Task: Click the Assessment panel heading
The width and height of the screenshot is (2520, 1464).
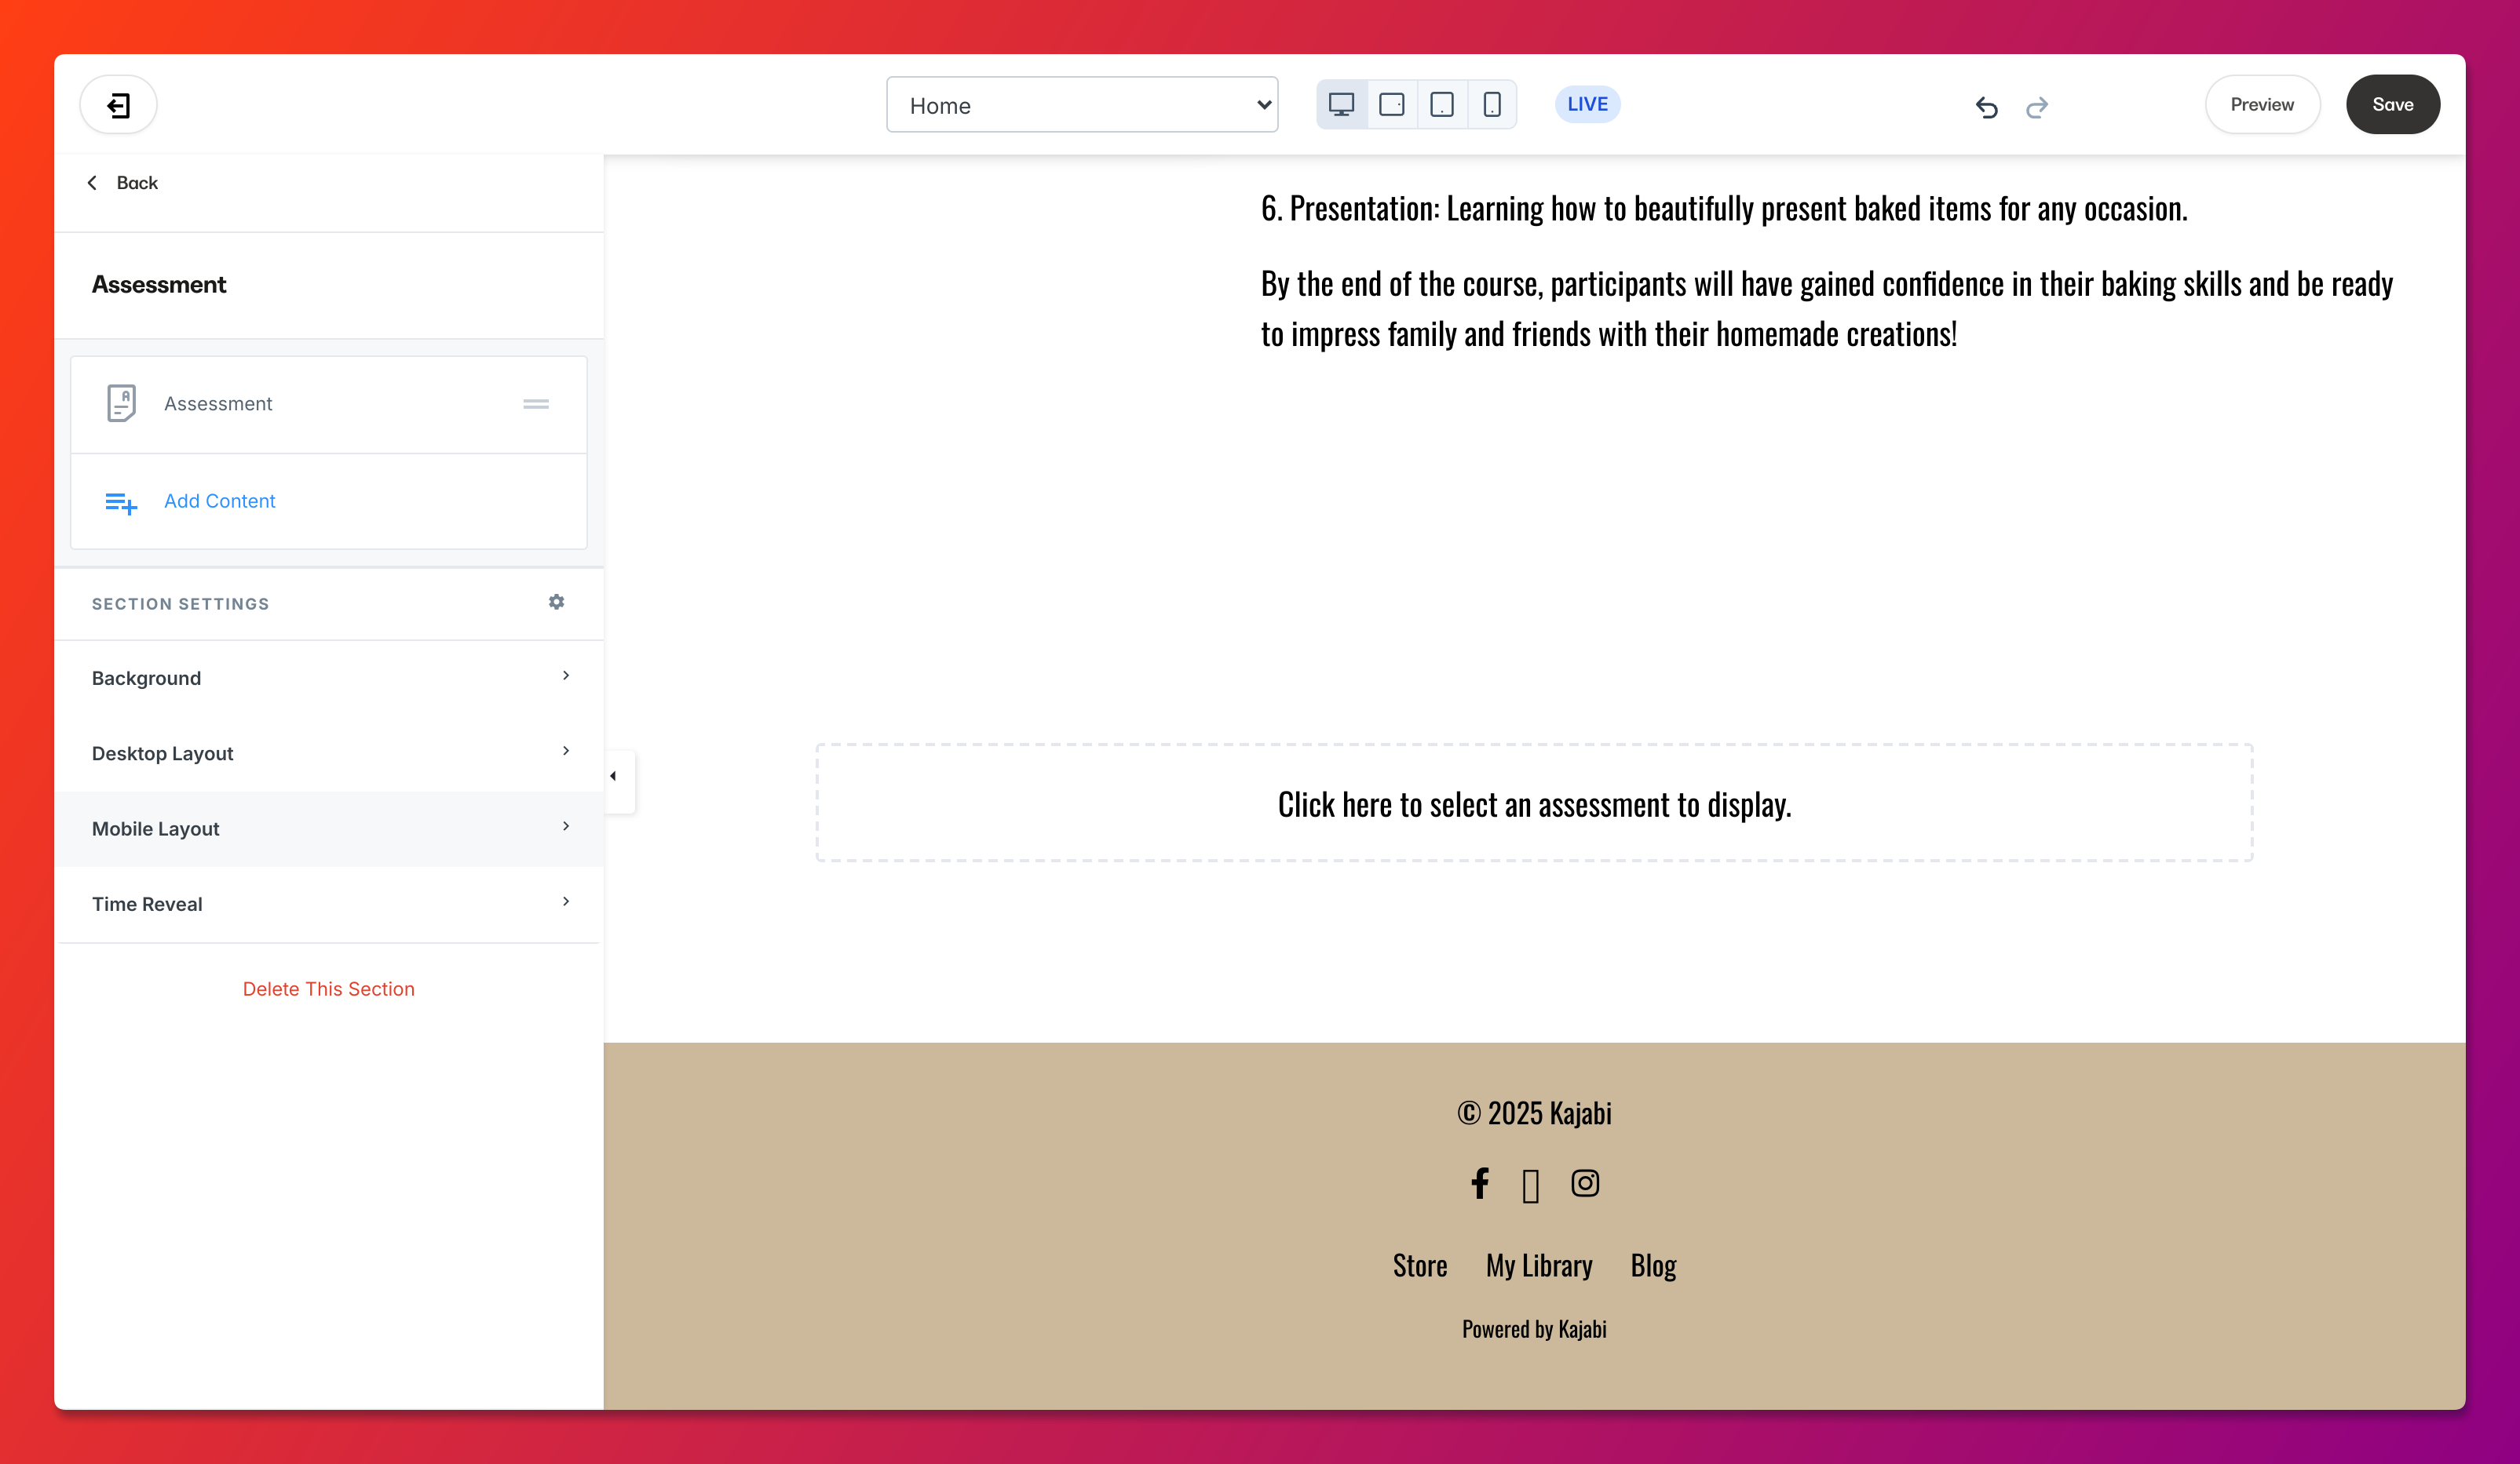Action: 159,285
